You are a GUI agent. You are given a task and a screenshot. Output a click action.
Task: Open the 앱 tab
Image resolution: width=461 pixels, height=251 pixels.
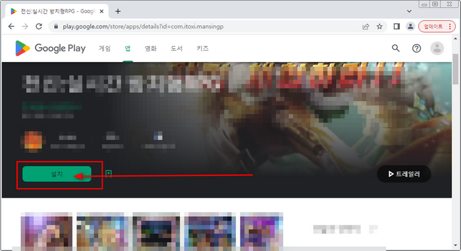click(x=128, y=49)
